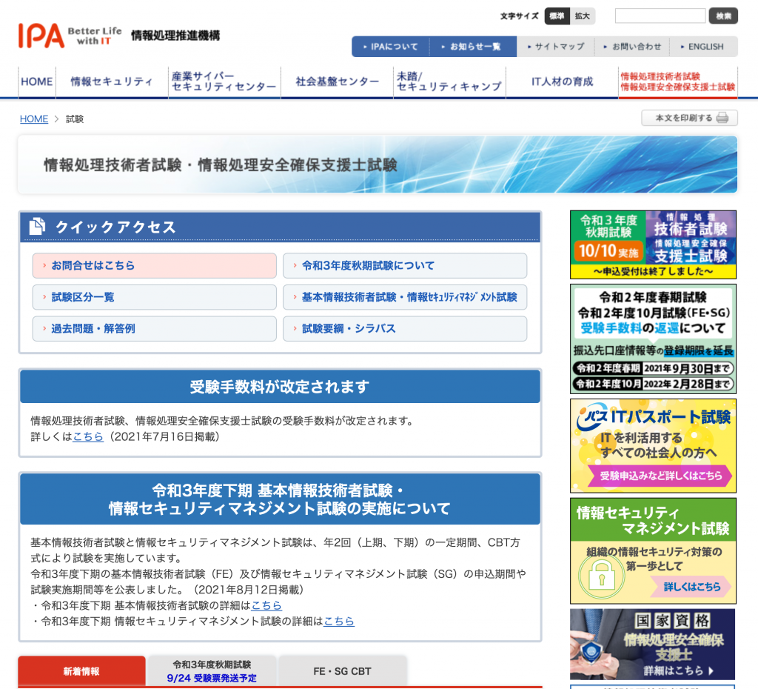Viewport: 758px width, 689px height.
Task: Open the 国家資格 情報処理安全確保支援士 banner
Action: (653, 645)
